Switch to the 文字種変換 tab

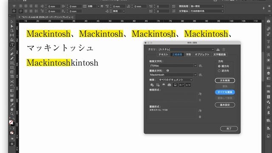click(219, 54)
